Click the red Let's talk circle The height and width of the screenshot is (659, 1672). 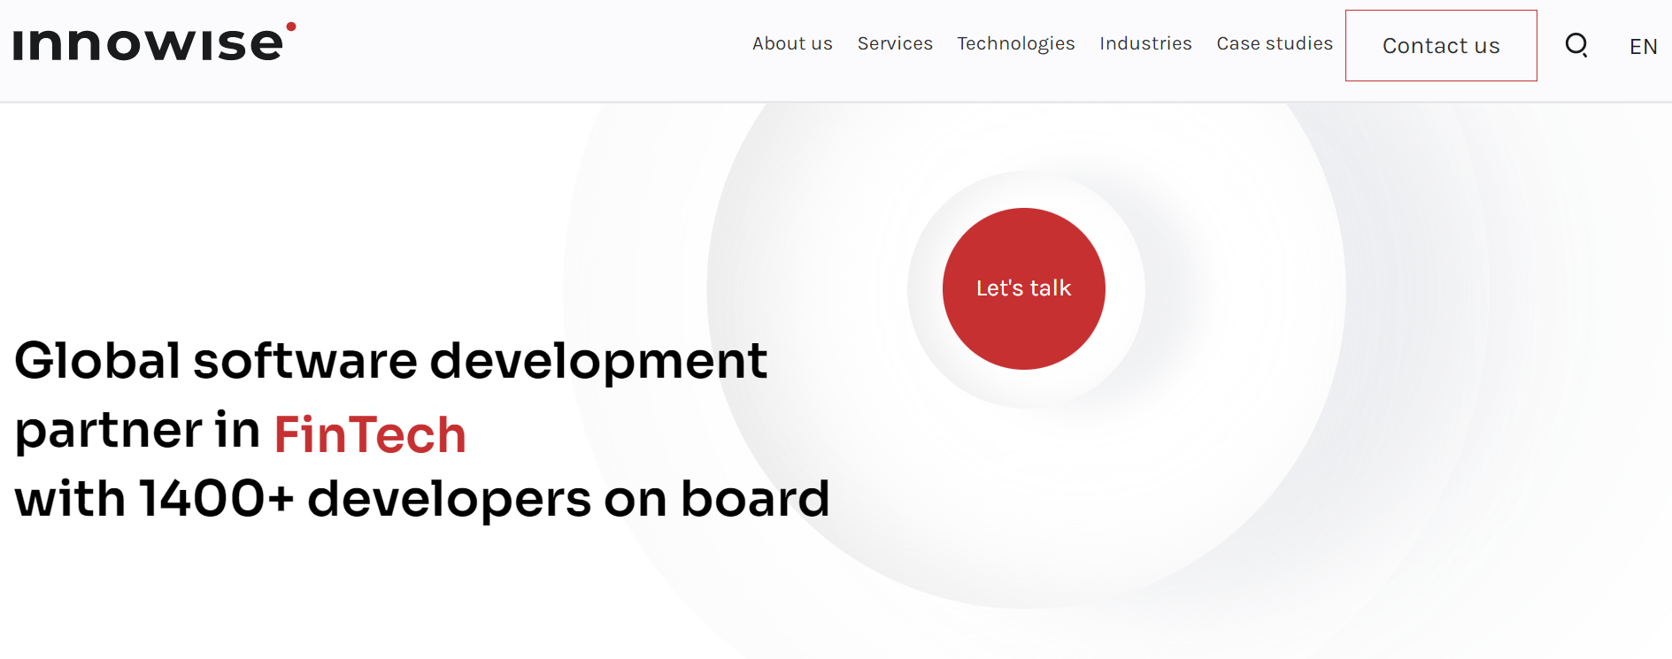point(1024,288)
